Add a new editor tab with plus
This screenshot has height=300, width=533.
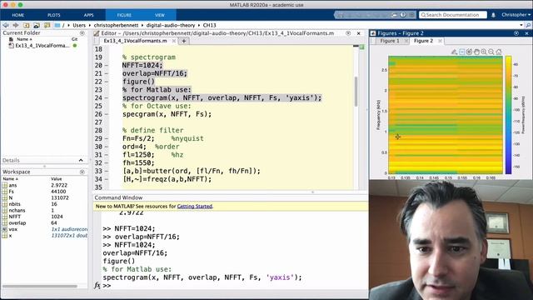coord(183,41)
